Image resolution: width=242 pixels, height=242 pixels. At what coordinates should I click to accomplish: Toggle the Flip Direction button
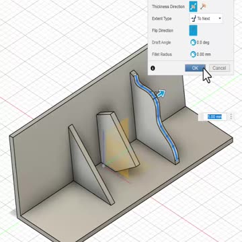coord(193,30)
